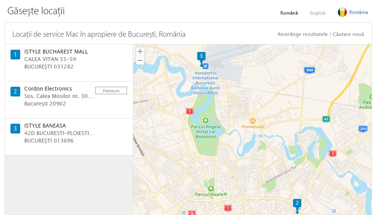Start a new search via Căutare nouă
Screen dimensions: 375x215
click(348, 34)
